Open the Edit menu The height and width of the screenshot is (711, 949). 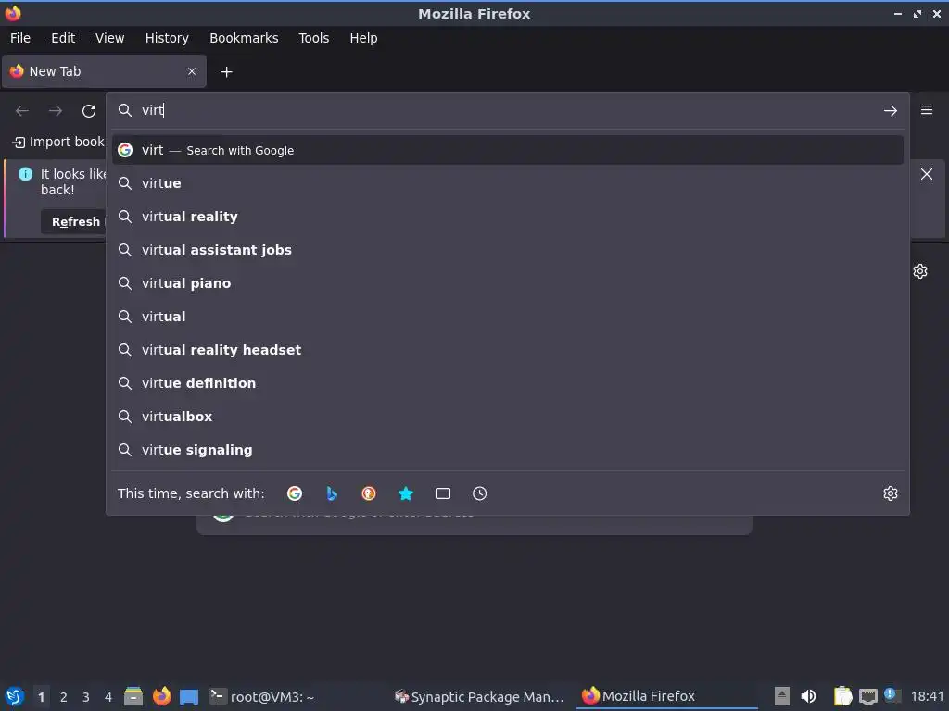[63, 38]
